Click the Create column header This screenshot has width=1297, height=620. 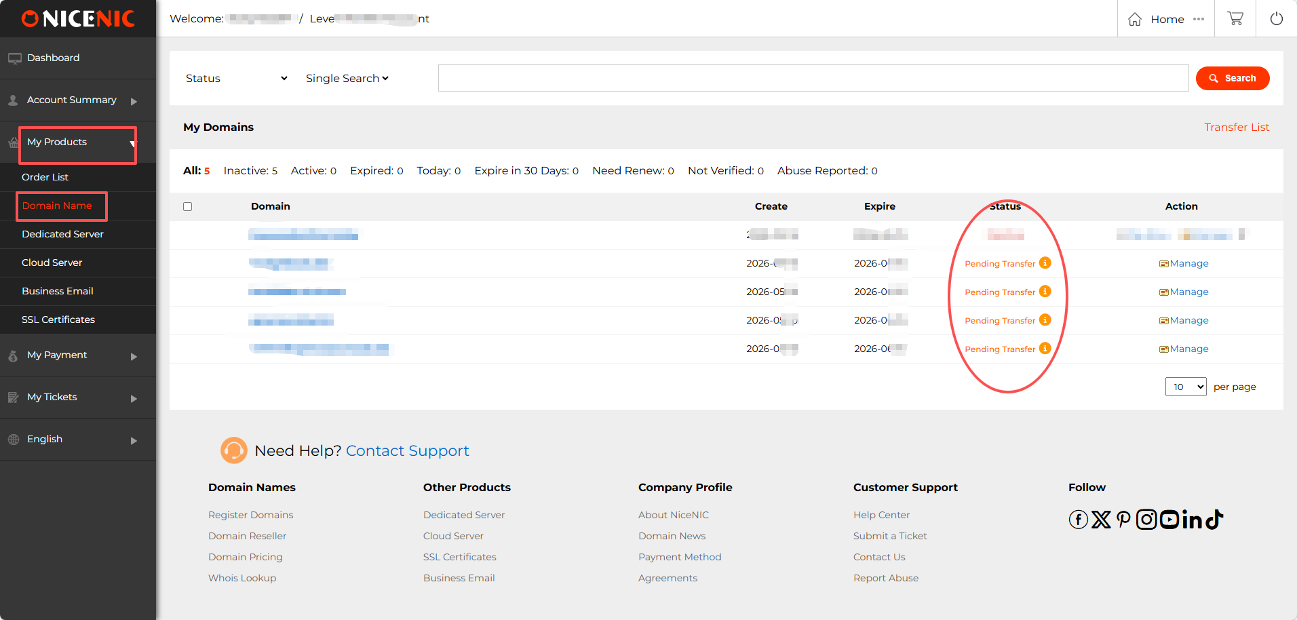click(x=771, y=206)
